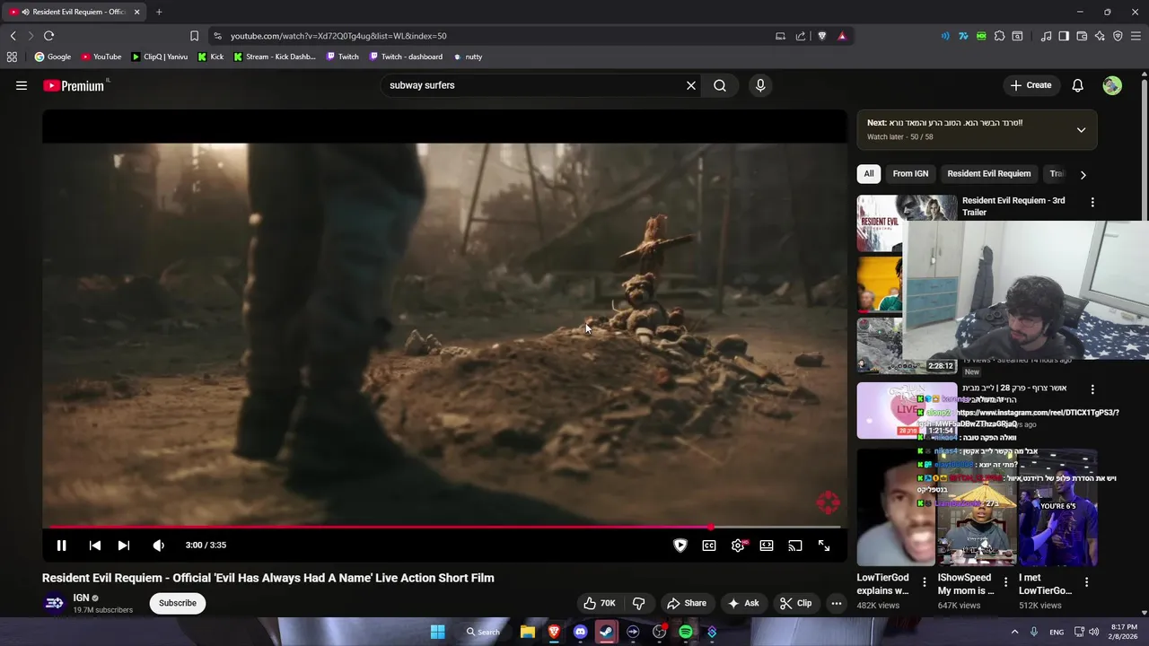Share this video
The height and width of the screenshot is (646, 1149).
point(687,603)
